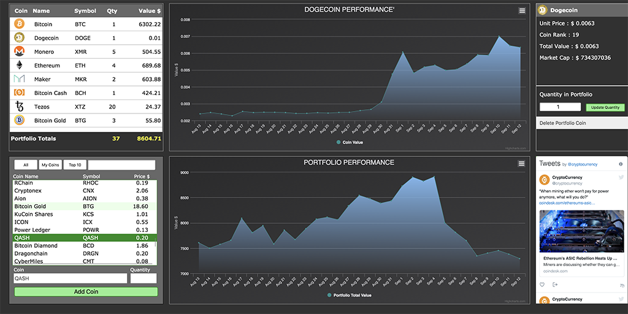The width and height of the screenshot is (628, 314).
Task: Click the Bitcoin Gold logo icon
Action: 19,120
